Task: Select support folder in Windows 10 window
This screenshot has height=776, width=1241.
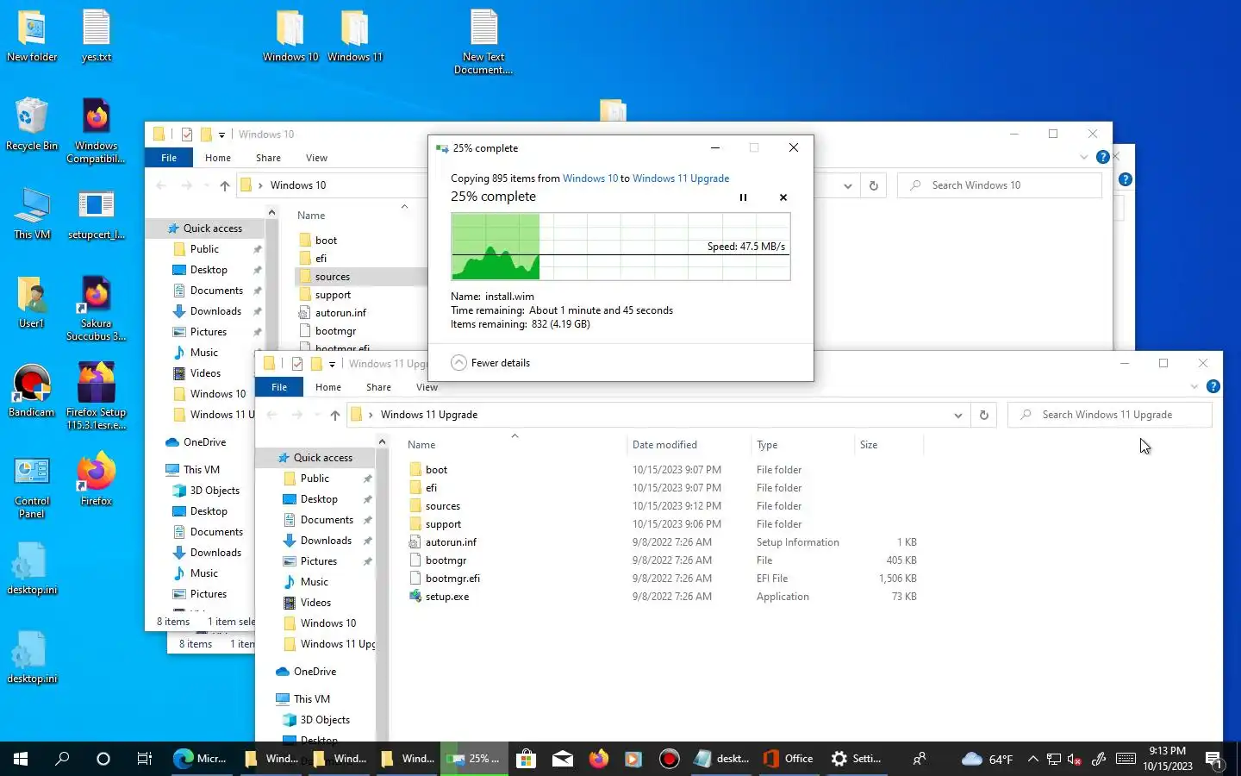Action: pyautogui.click(x=333, y=295)
